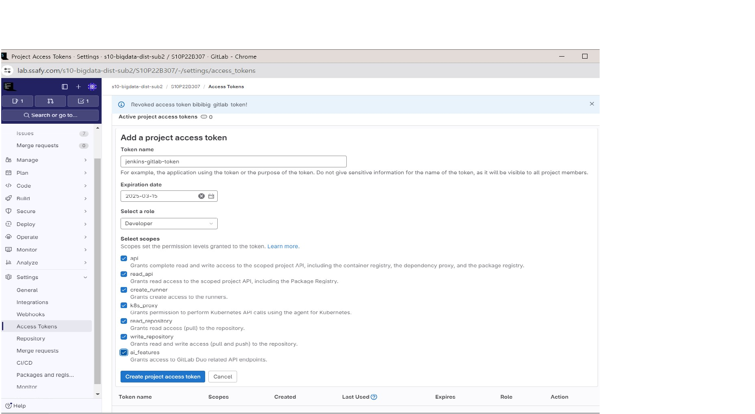Open Help from the sidebar footer
Image resolution: width=755 pixels, height=414 pixels.
point(15,406)
